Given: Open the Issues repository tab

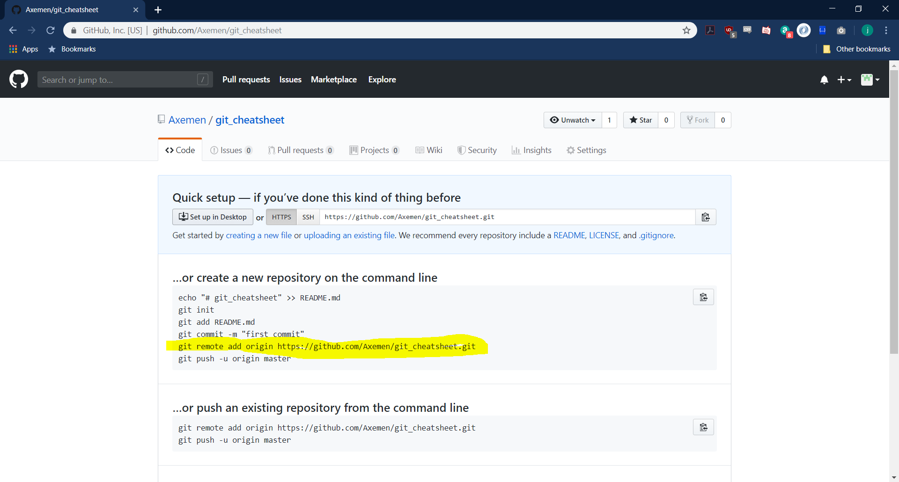Looking at the screenshot, I should 231,150.
